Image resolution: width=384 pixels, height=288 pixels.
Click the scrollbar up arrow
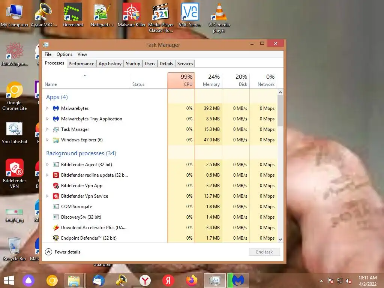[x=280, y=92]
